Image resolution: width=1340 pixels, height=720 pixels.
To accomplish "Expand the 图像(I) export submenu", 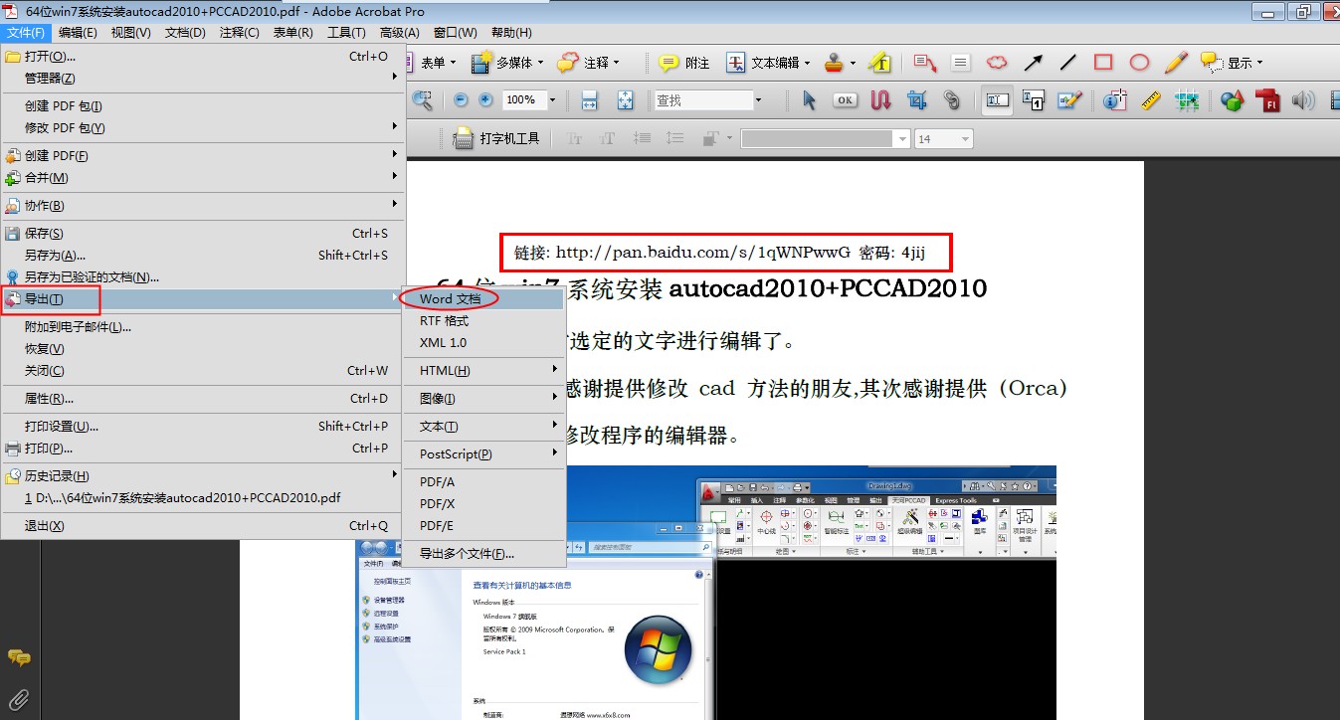I will (x=483, y=399).
